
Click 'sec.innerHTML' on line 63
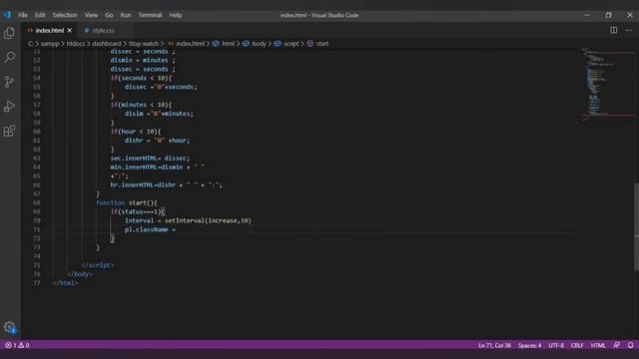pos(133,158)
